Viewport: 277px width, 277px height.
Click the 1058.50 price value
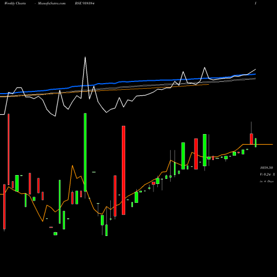[266, 168]
